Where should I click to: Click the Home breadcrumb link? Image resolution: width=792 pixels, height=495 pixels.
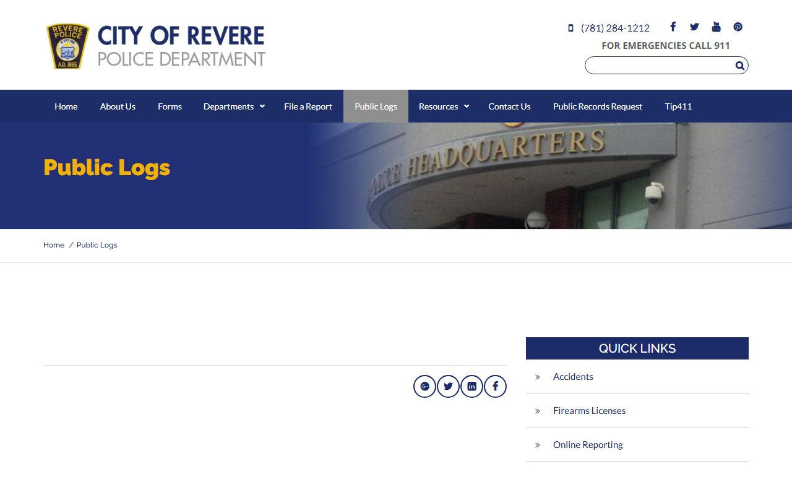[x=54, y=245]
